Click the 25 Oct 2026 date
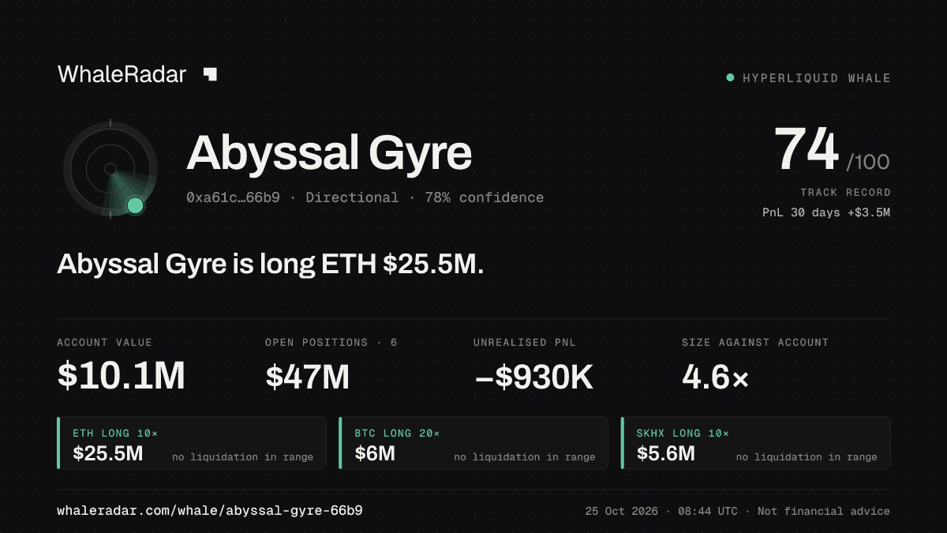 pyautogui.click(x=621, y=512)
